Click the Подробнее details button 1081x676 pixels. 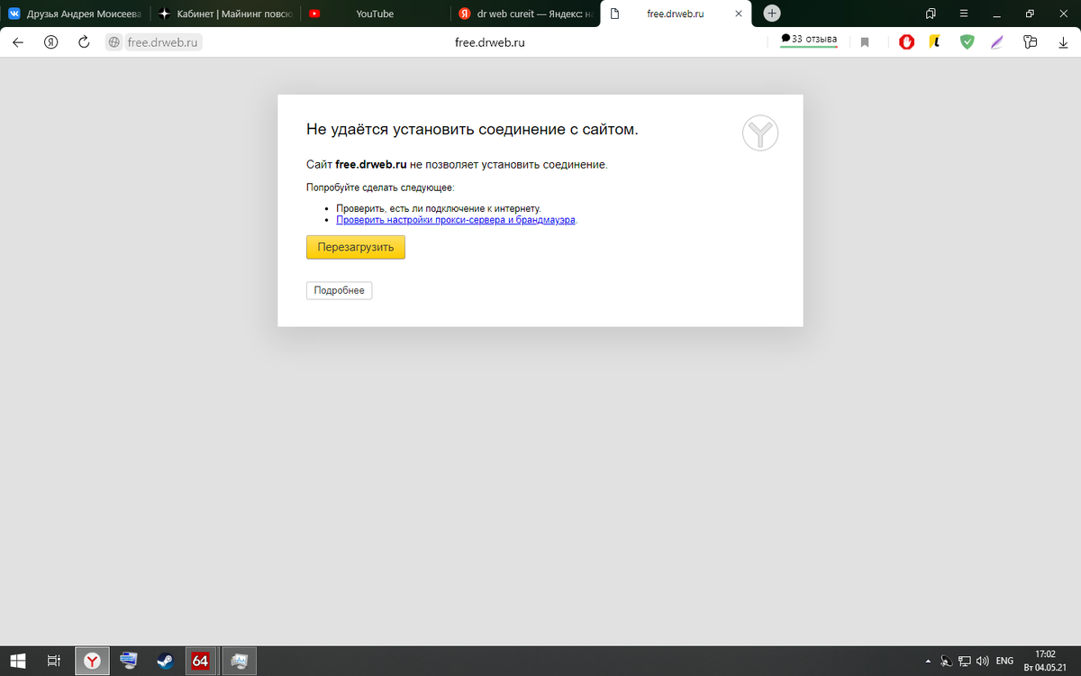(340, 290)
